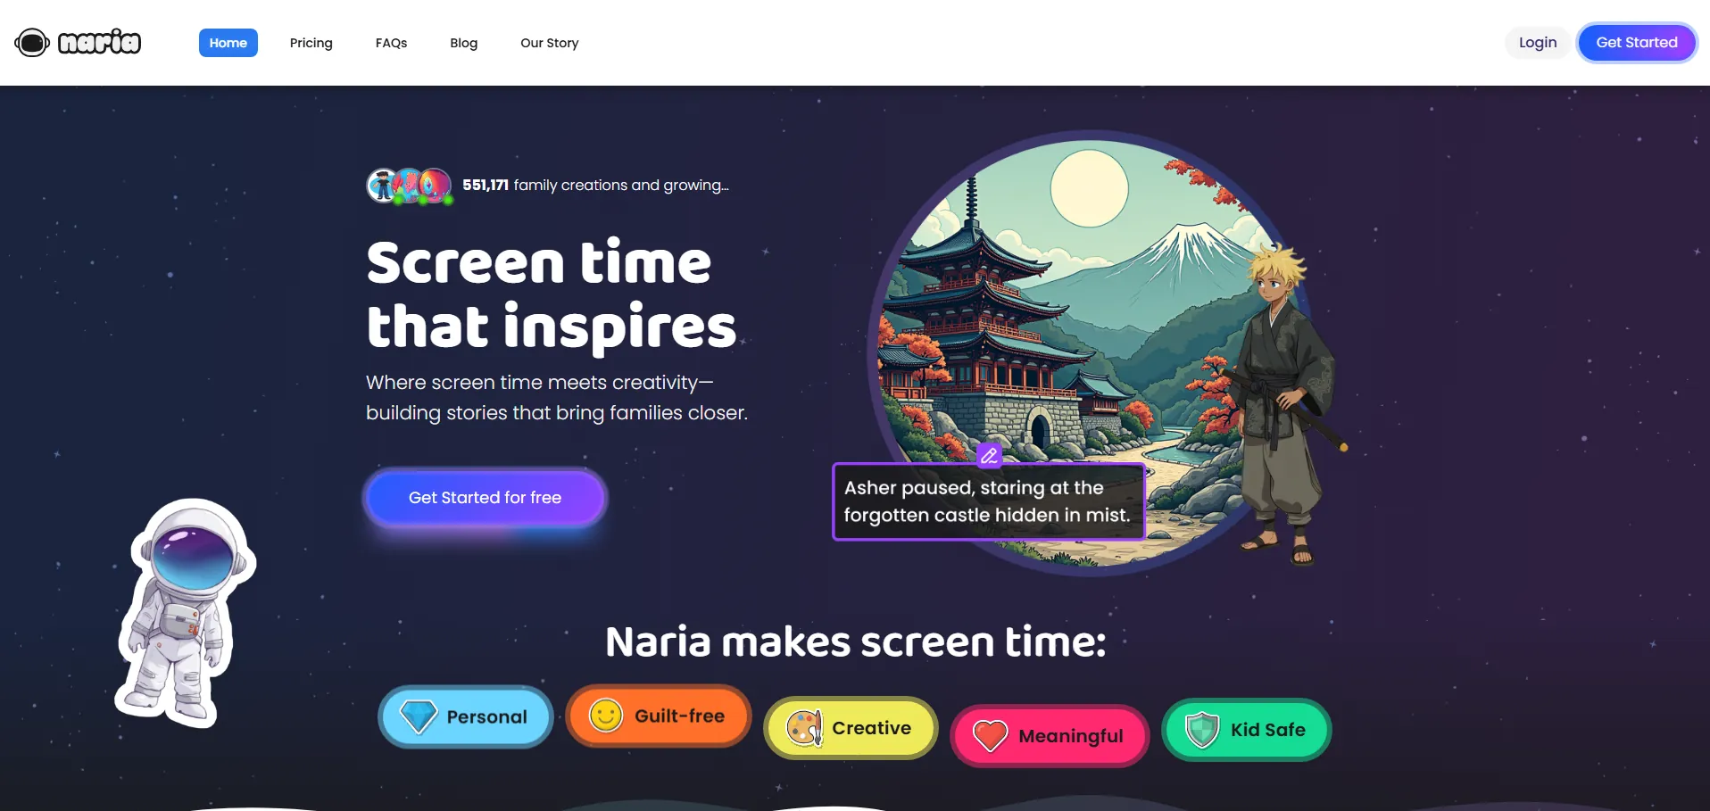Click the paint palette icon on Creative
This screenshot has height=811, width=1710.
point(804,728)
